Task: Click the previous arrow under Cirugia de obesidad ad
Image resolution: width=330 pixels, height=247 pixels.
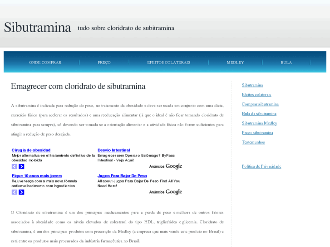Action: click(15, 166)
